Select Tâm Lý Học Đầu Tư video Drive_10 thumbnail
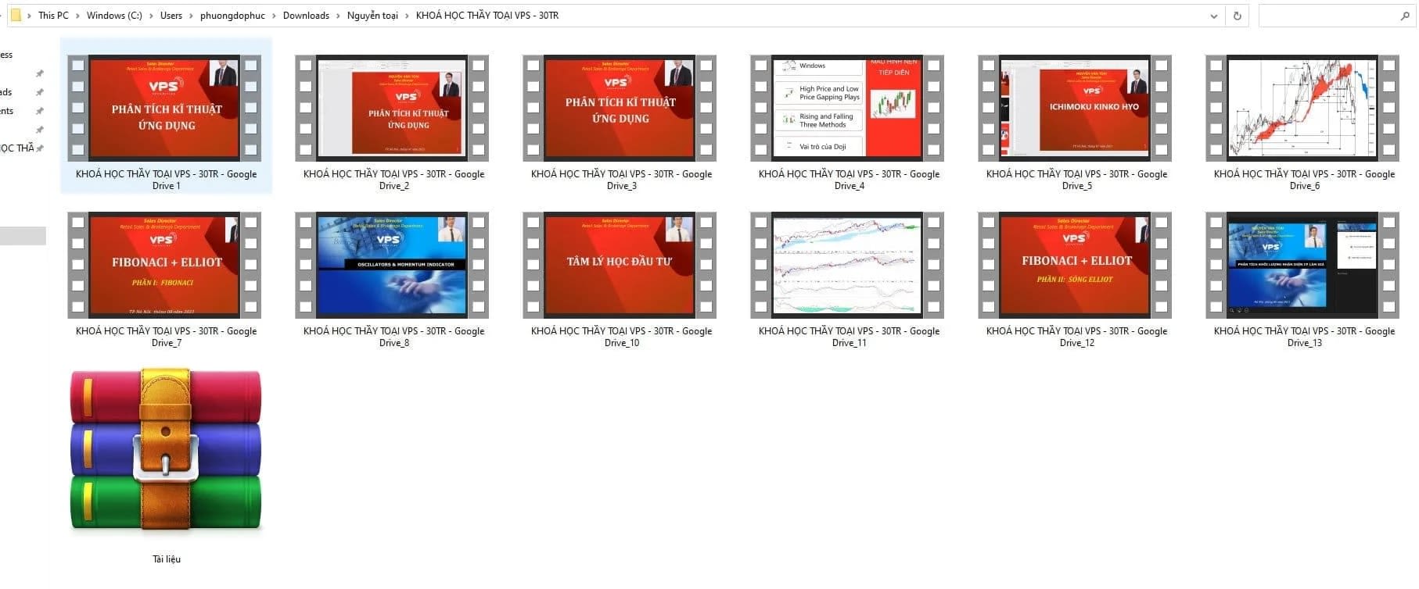Image resolution: width=1419 pixels, height=589 pixels. point(620,265)
